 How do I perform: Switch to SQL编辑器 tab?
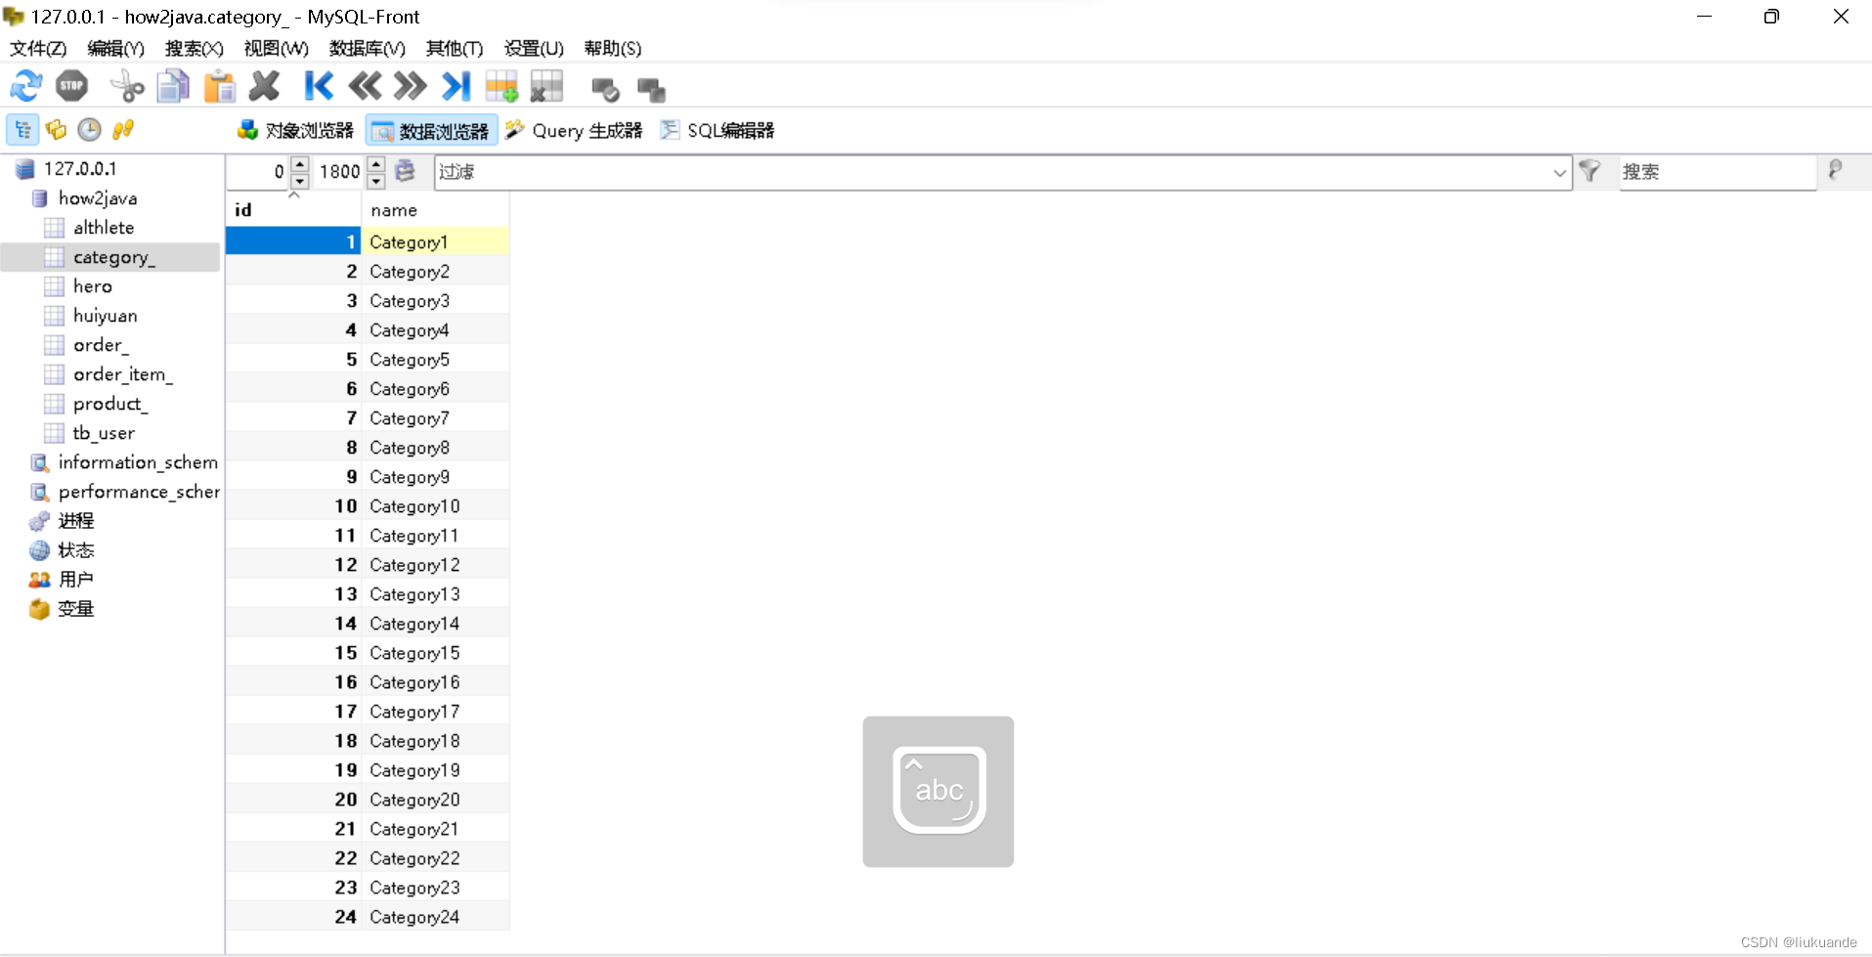click(718, 130)
